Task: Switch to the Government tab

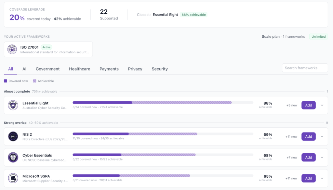Action: pyautogui.click(x=47, y=69)
